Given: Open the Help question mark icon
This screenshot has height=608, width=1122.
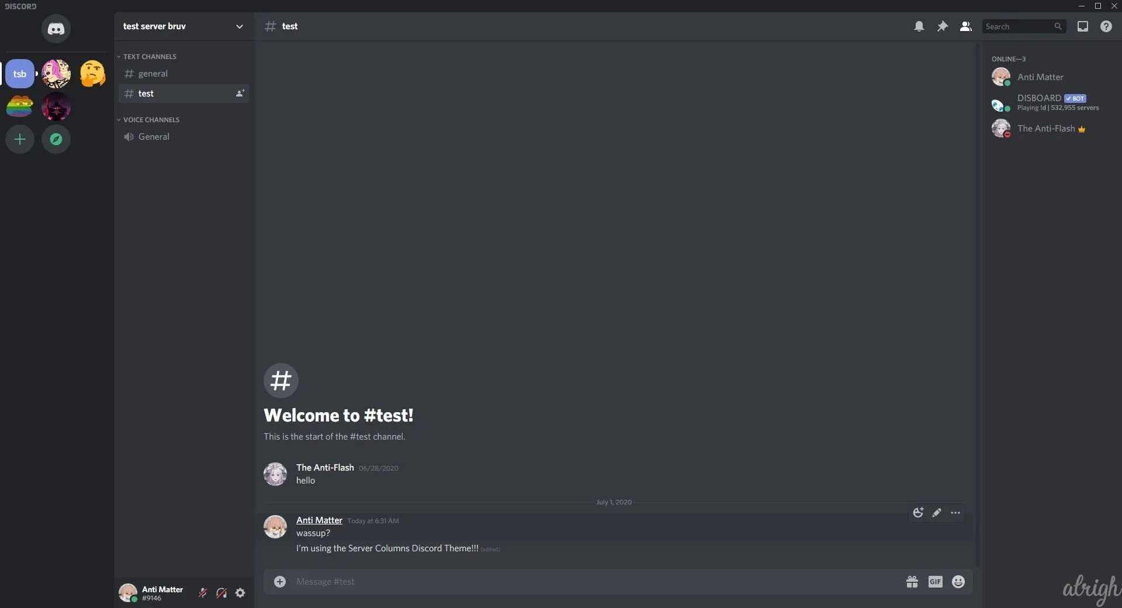Looking at the screenshot, I should [1106, 26].
